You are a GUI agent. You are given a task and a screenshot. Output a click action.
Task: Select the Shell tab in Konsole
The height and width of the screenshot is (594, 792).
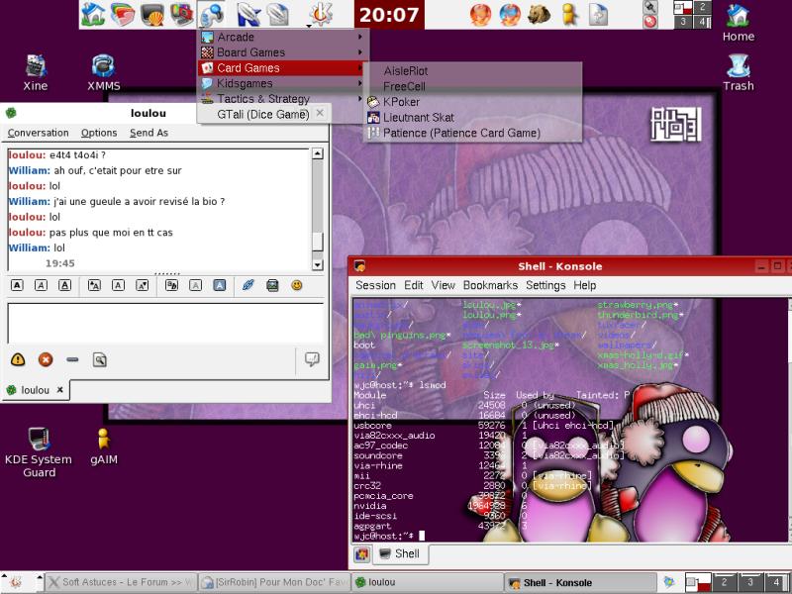[400, 553]
